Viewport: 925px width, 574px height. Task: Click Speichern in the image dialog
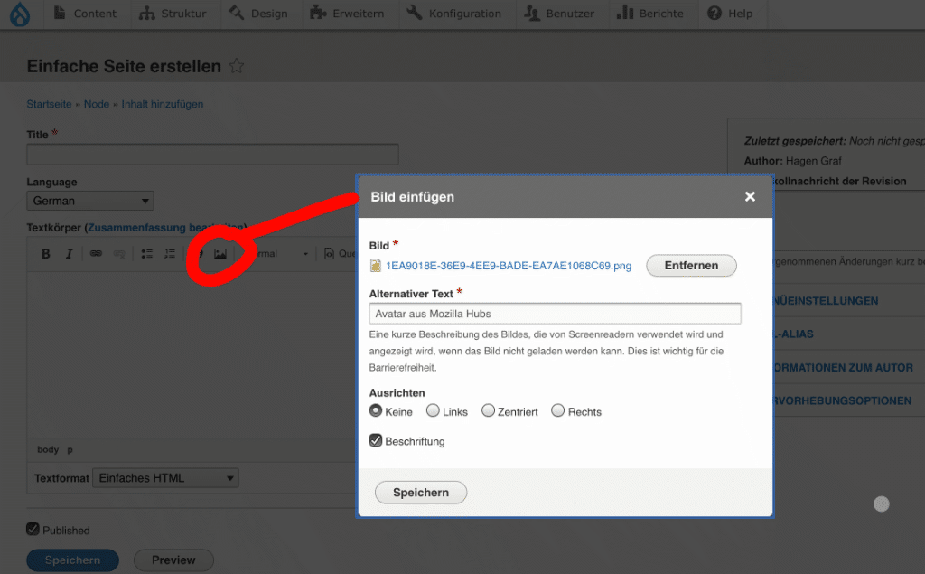tap(421, 493)
